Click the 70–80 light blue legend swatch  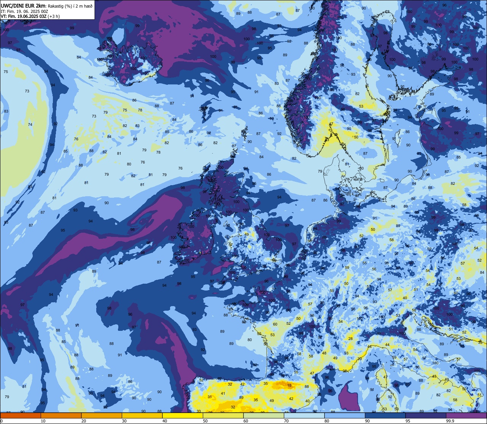[304, 415]
